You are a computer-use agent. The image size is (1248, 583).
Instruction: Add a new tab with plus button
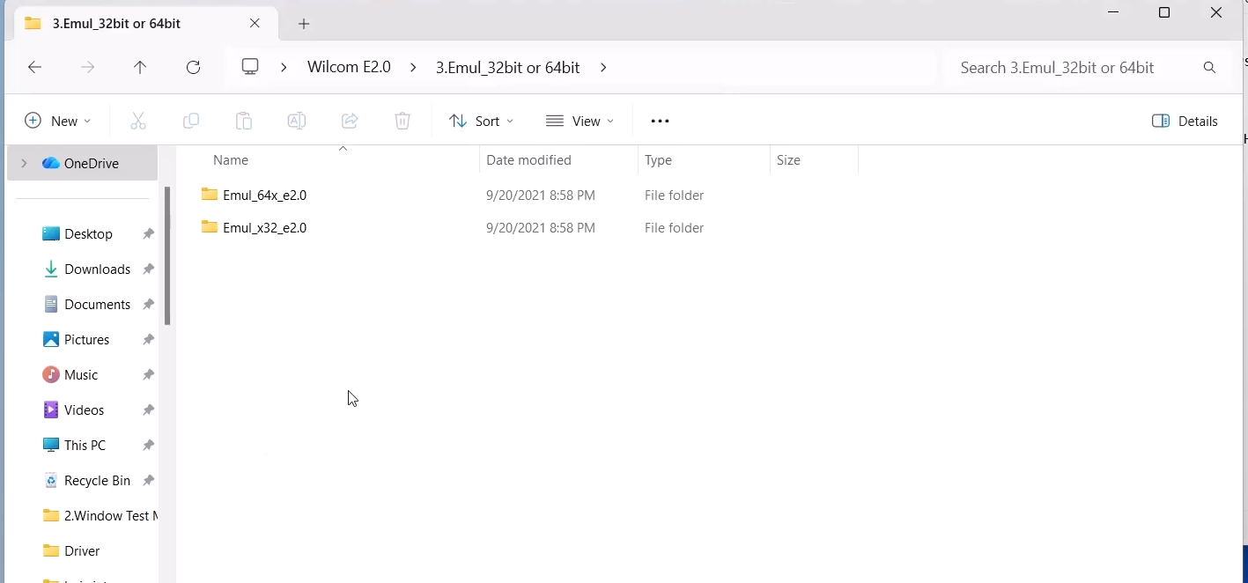pos(304,24)
